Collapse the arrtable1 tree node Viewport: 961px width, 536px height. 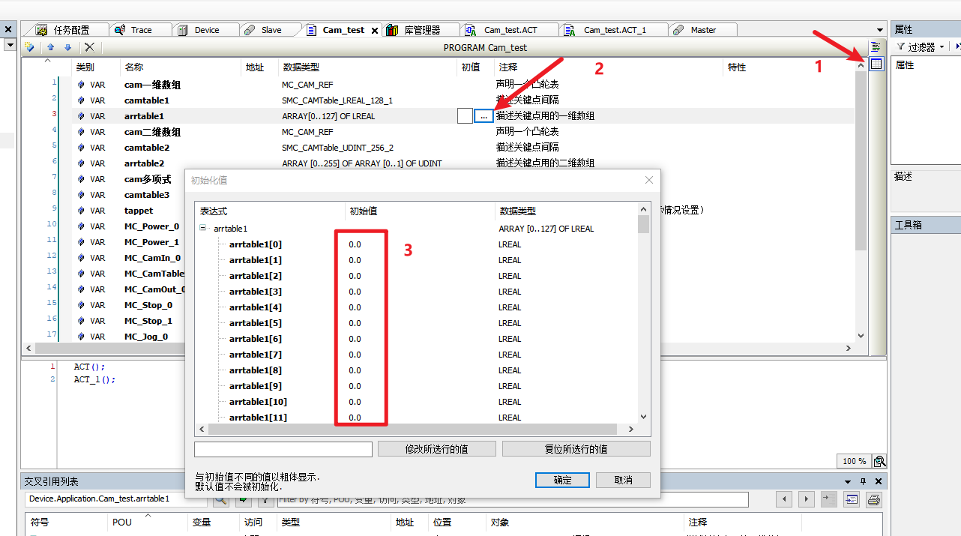click(x=202, y=229)
